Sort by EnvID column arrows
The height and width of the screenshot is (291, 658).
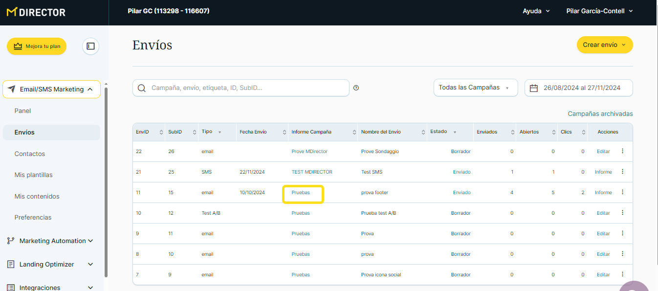(x=161, y=132)
